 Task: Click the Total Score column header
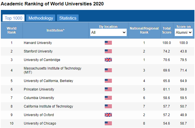[167, 30]
